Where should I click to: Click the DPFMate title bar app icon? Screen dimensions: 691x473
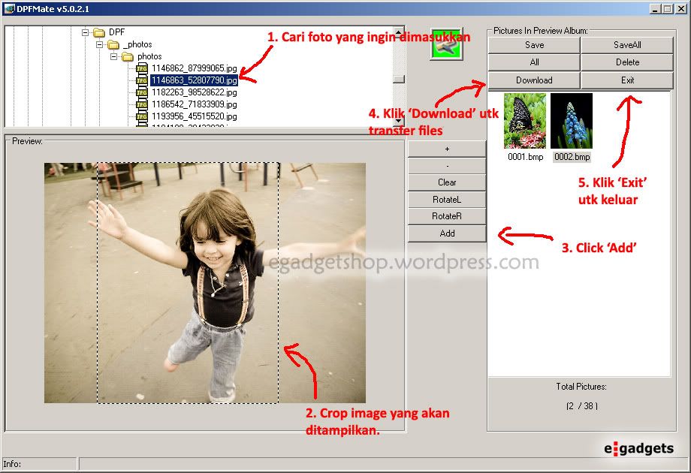[x=9, y=9]
